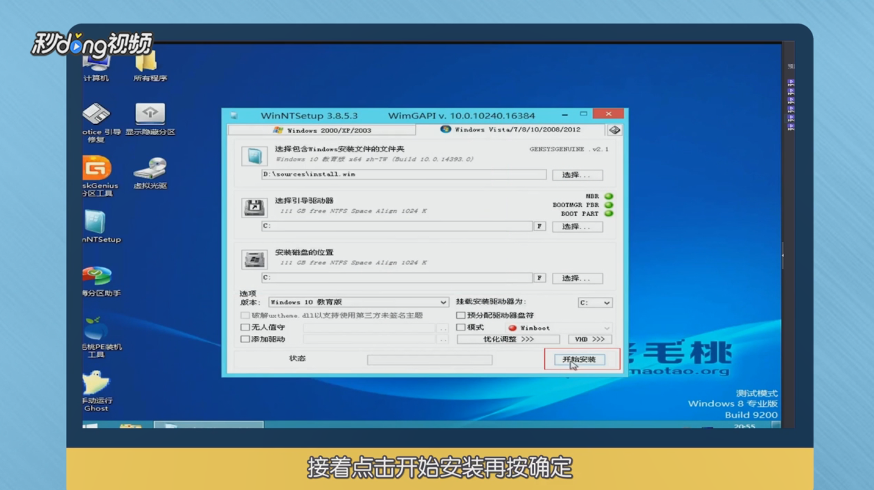Click the boot drive C: path field

[x=397, y=226]
